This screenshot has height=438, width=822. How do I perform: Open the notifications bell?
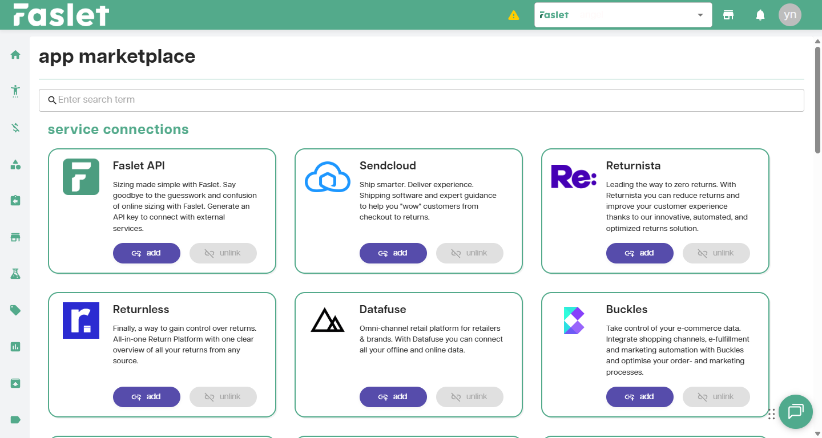point(760,15)
